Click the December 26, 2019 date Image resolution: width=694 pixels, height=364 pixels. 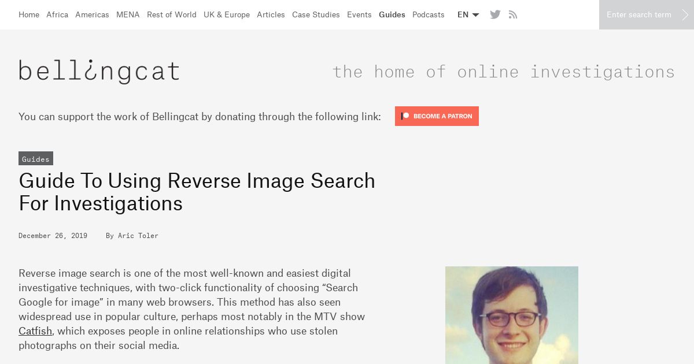pyautogui.click(x=53, y=236)
